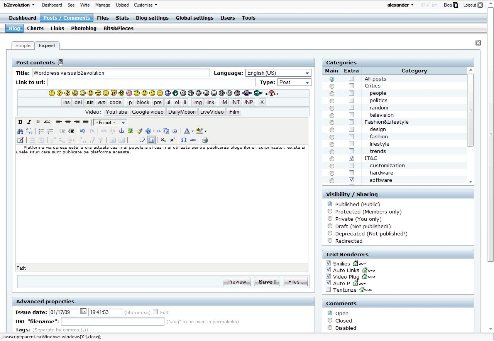Expand the Customize menu

(x=145, y=5)
